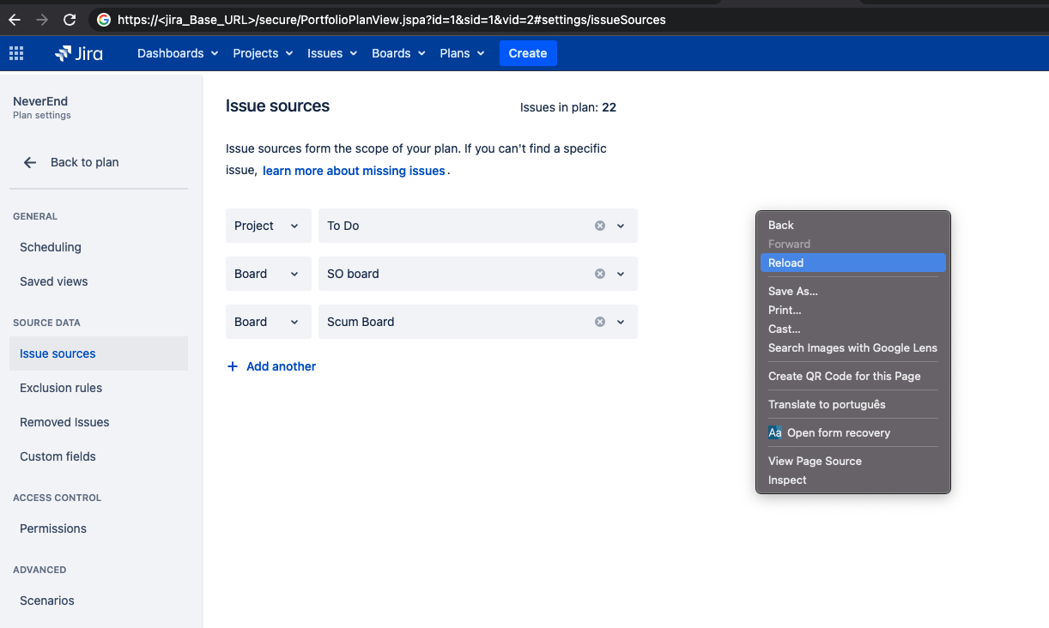This screenshot has height=628, width=1049.
Task: Click the Issues in plan: 22 text
Action: pyautogui.click(x=568, y=107)
